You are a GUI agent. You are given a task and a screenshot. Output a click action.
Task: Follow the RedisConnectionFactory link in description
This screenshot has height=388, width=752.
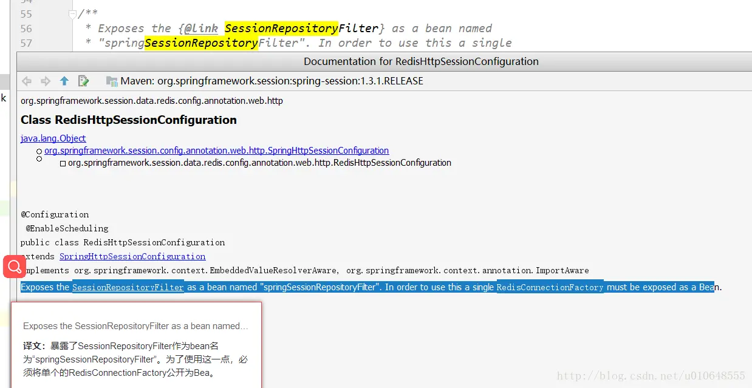tap(550, 287)
